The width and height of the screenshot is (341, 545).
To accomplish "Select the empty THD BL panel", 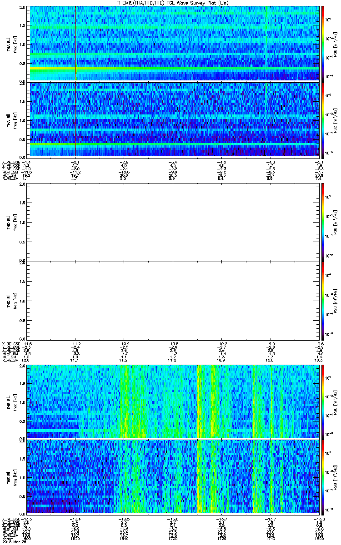I will [x=173, y=222].
